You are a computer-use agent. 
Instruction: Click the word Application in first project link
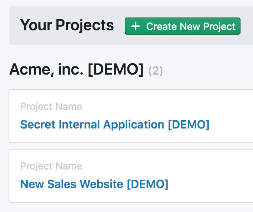point(134,125)
